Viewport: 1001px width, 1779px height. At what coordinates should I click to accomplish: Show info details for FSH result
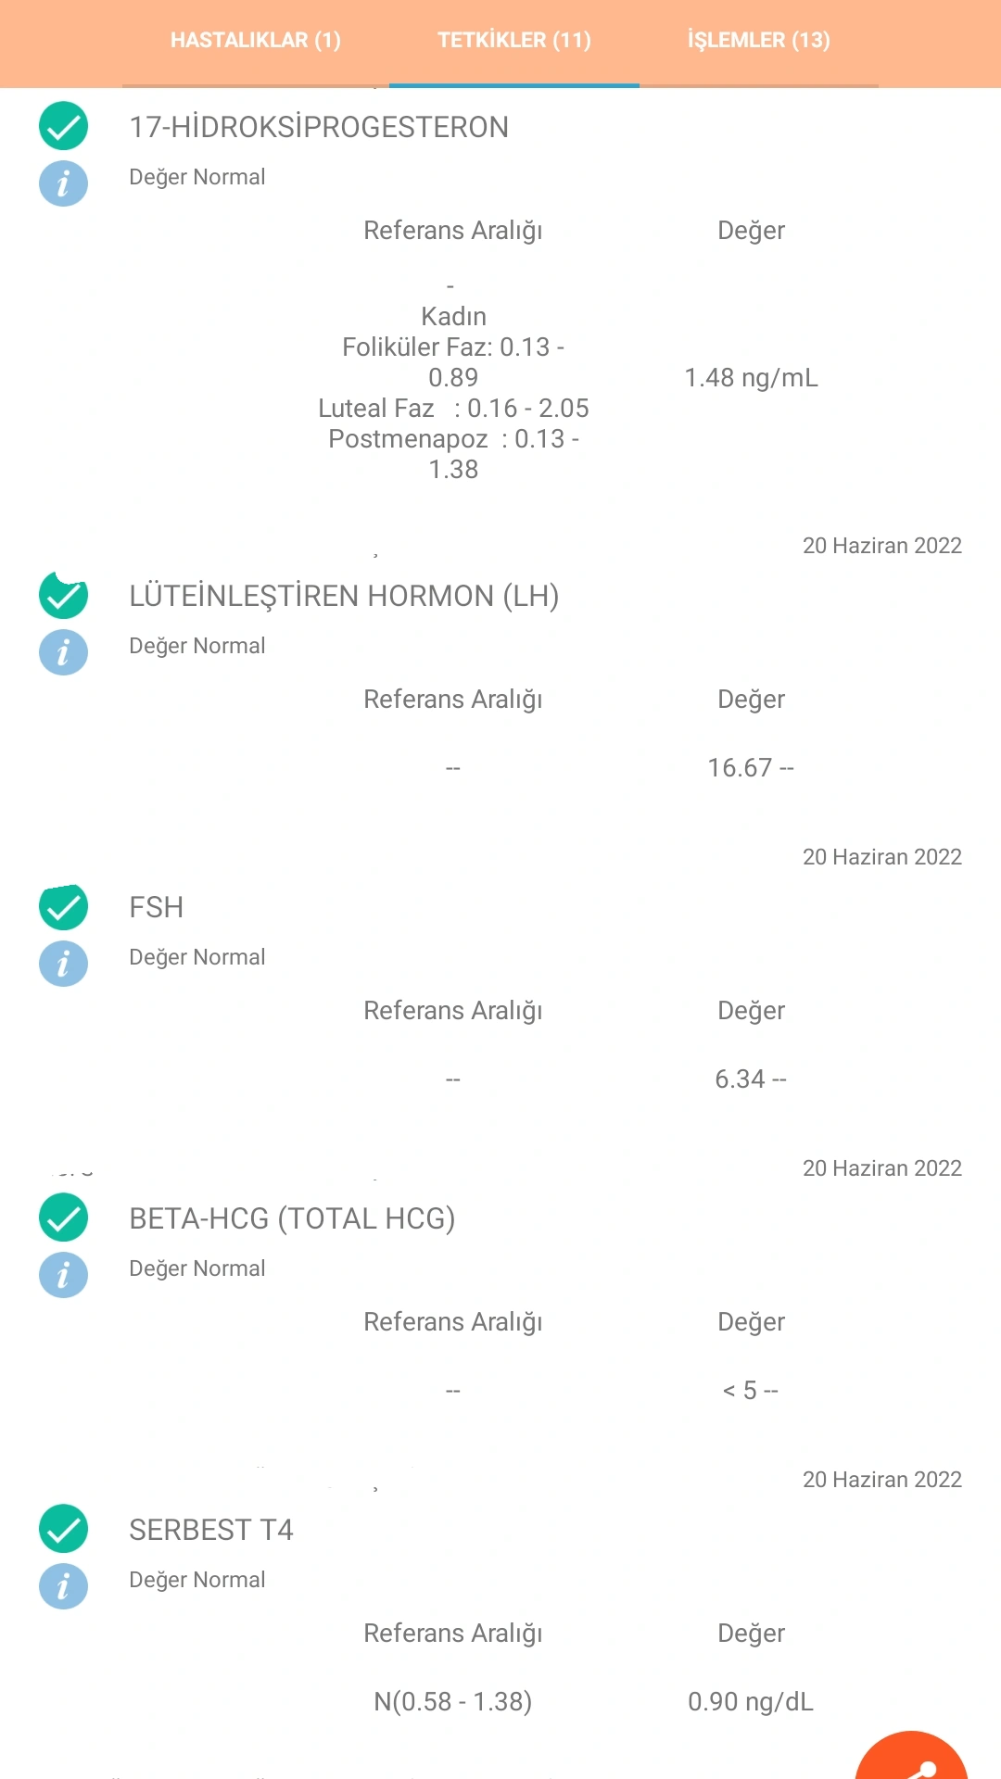click(x=63, y=964)
